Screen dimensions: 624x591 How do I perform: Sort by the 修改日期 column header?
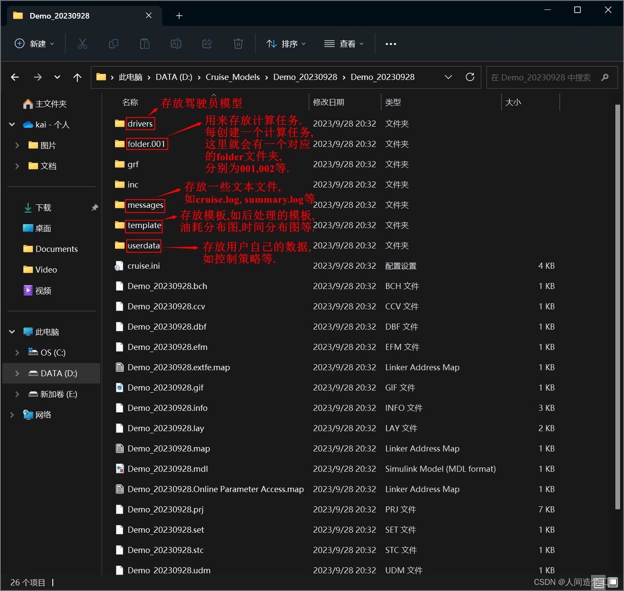click(329, 102)
